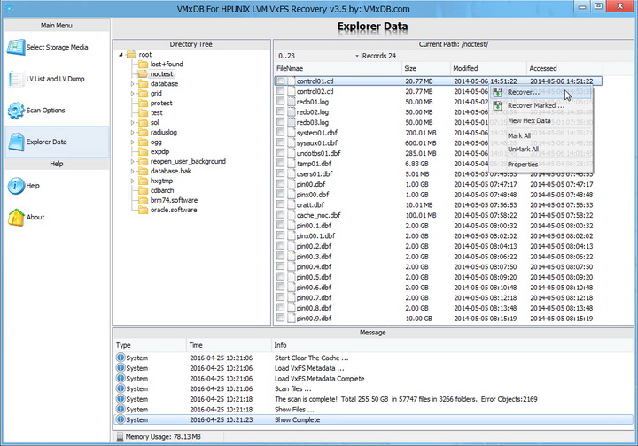Click the LV List and LV Dump icon
The height and width of the screenshot is (446, 638).
click(15, 79)
